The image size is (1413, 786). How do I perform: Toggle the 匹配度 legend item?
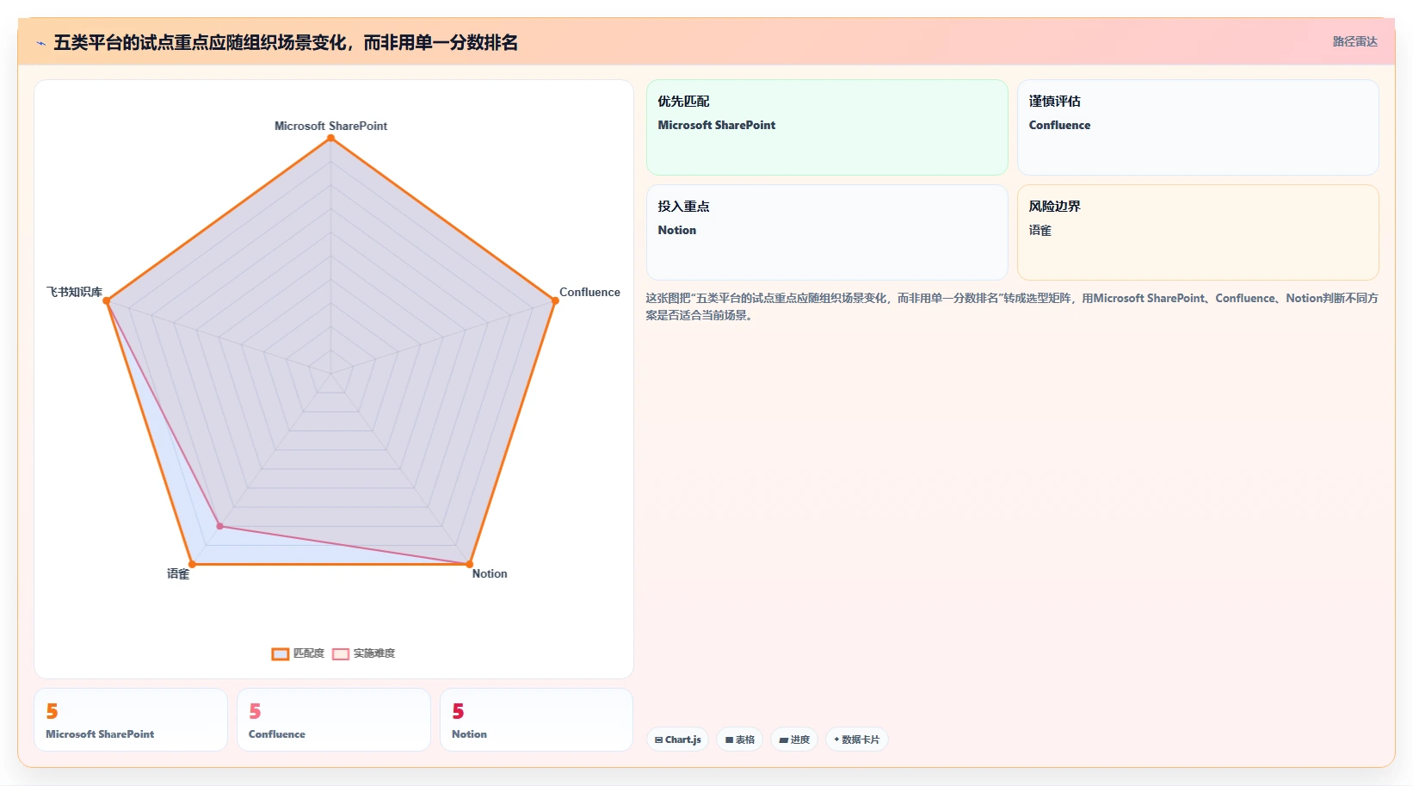(x=298, y=653)
